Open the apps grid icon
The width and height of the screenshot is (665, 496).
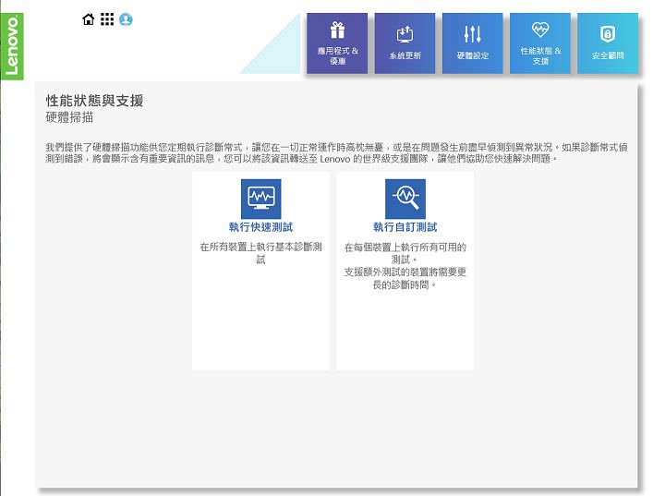click(x=107, y=19)
